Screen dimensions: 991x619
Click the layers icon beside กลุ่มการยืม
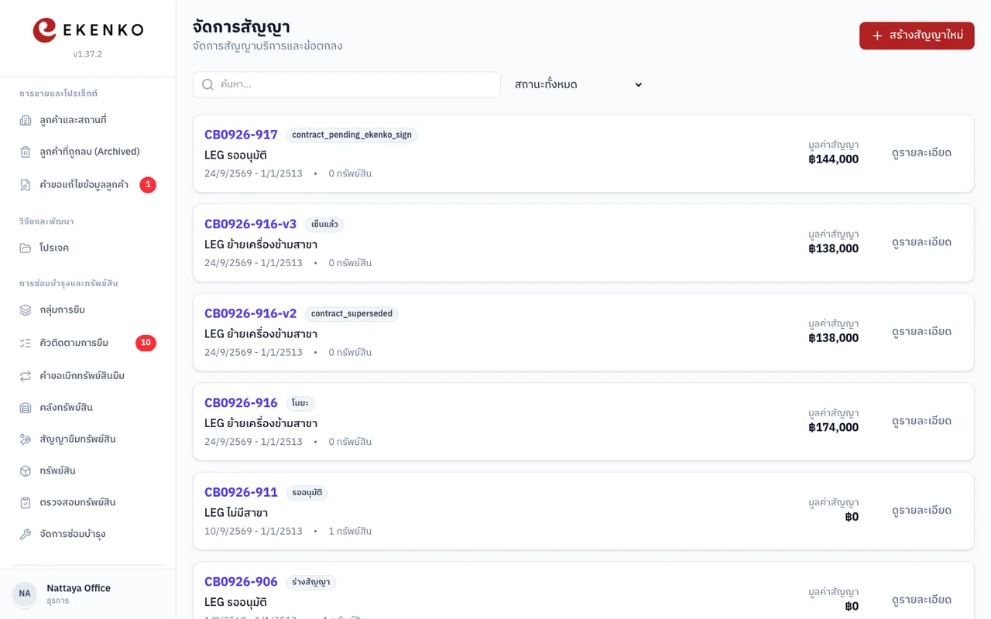coord(26,309)
